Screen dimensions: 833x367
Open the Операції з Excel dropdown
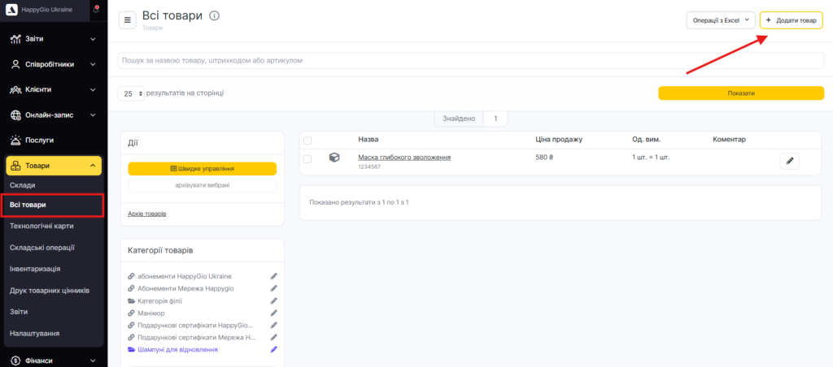tap(721, 20)
